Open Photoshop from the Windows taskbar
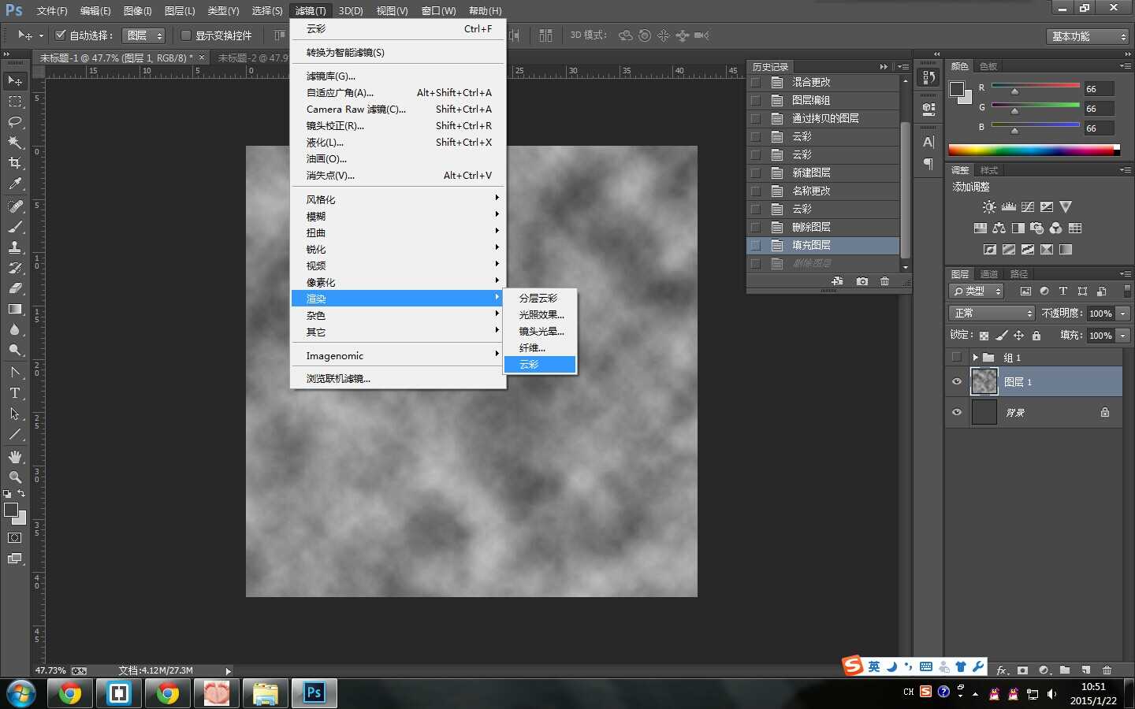Image resolution: width=1135 pixels, height=709 pixels. (x=314, y=693)
